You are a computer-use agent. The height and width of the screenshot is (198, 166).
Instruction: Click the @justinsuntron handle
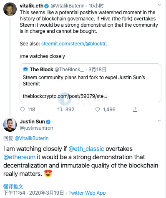pyautogui.click(x=36, y=128)
